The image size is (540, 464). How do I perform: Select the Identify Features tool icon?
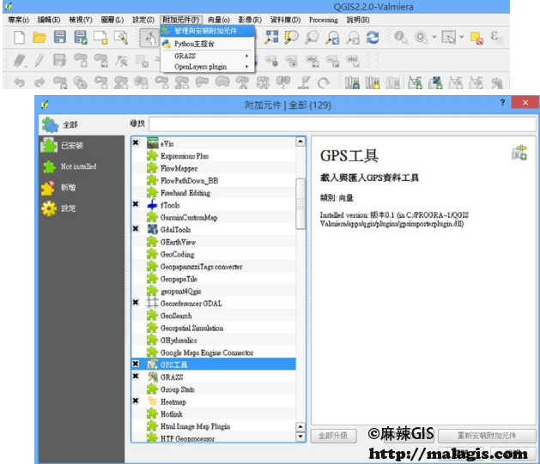[x=401, y=37]
